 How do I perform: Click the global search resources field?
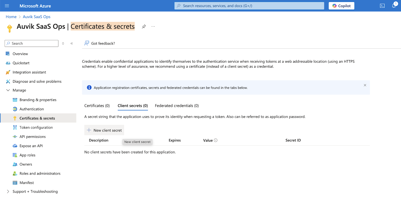coord(249,6)
